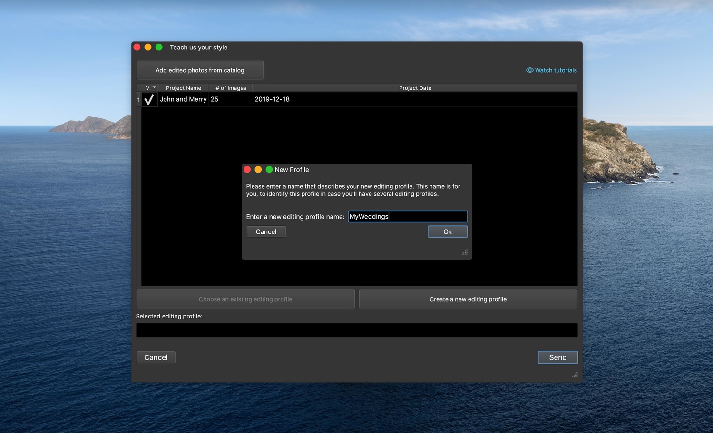Image resolution: width=713 pixels, height=433 pixels.
Task: Click the eye icon beside Watch tutorials
Action: pyautogui.click(x=529, y=70)
